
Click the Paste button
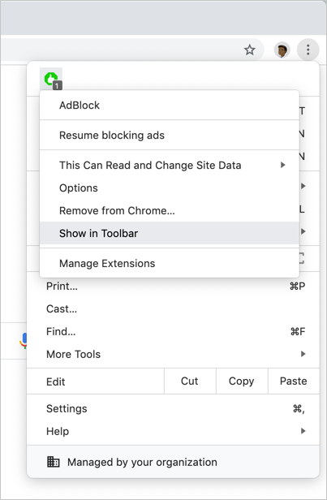point(294,381)
